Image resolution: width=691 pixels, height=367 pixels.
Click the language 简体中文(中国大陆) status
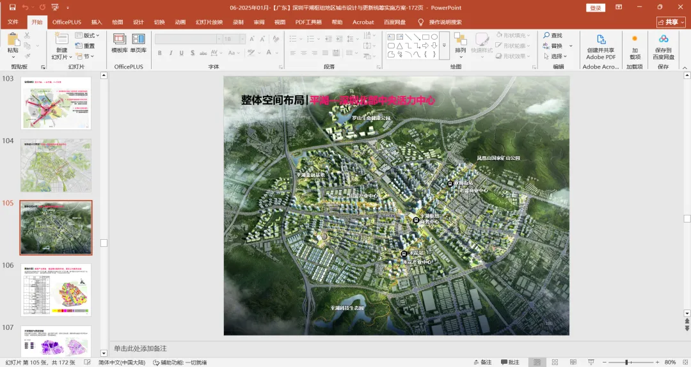pyautogui.click(x=122, y=362)
